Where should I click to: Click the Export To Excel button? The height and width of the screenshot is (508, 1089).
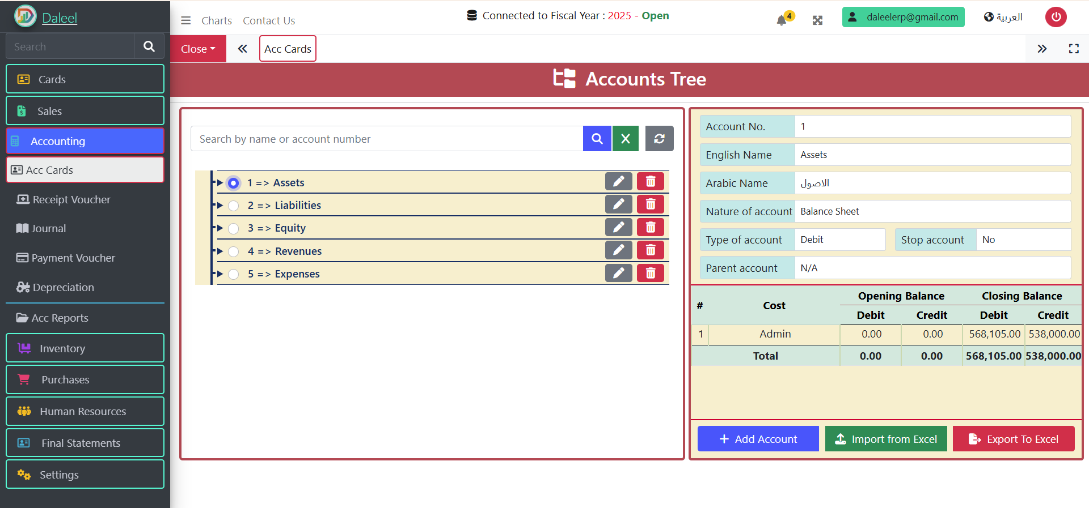tap(1014, 439)
